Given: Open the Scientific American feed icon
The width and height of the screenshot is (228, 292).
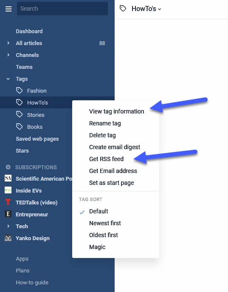Looking at the screenshot, I should 8,178.
